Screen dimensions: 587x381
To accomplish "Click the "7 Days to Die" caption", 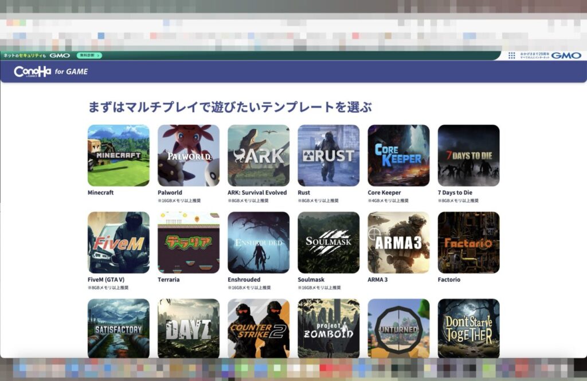I will (x=455, y=192).
